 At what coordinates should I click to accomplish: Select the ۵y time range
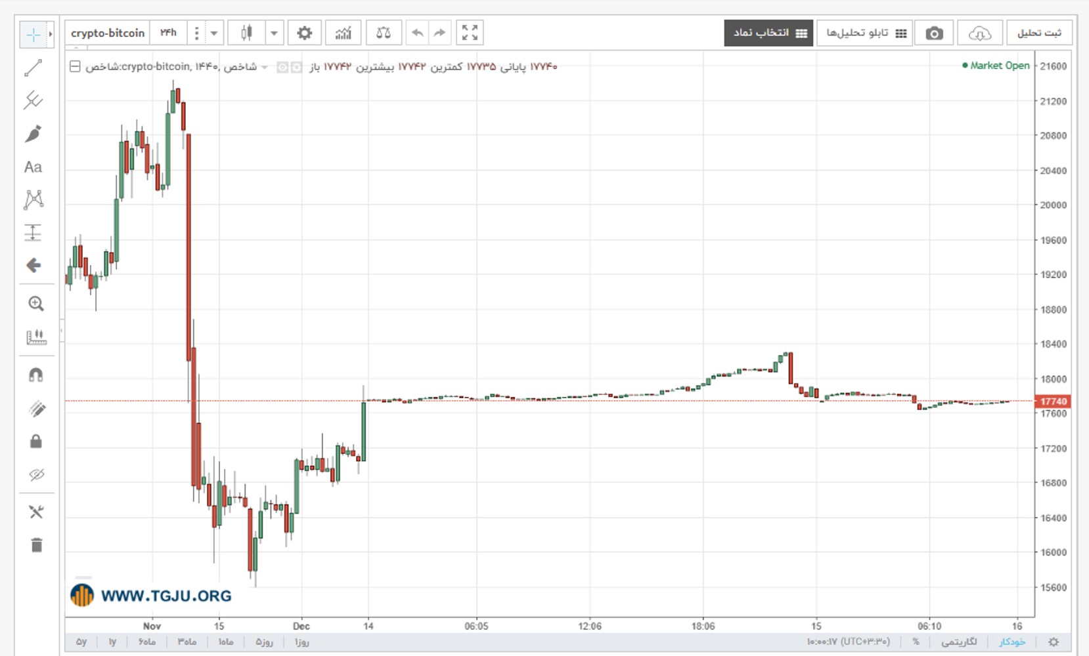click(81, 642)
